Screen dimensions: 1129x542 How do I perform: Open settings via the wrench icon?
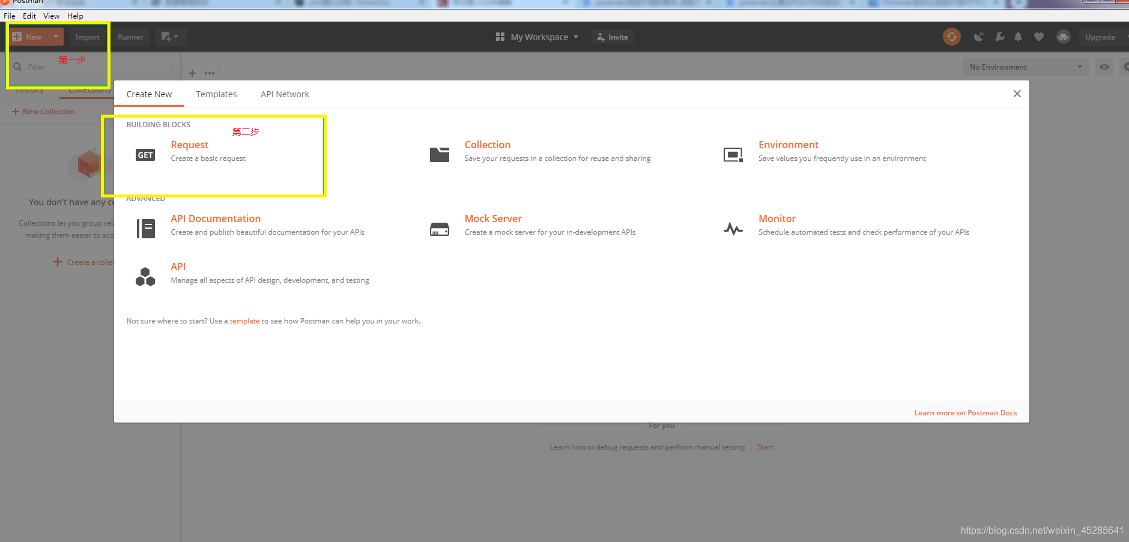(x=1000, y=37)
